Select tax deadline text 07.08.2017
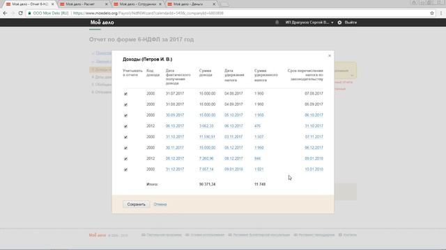Viewport: 446px width, 250px height. coord(314,94)
